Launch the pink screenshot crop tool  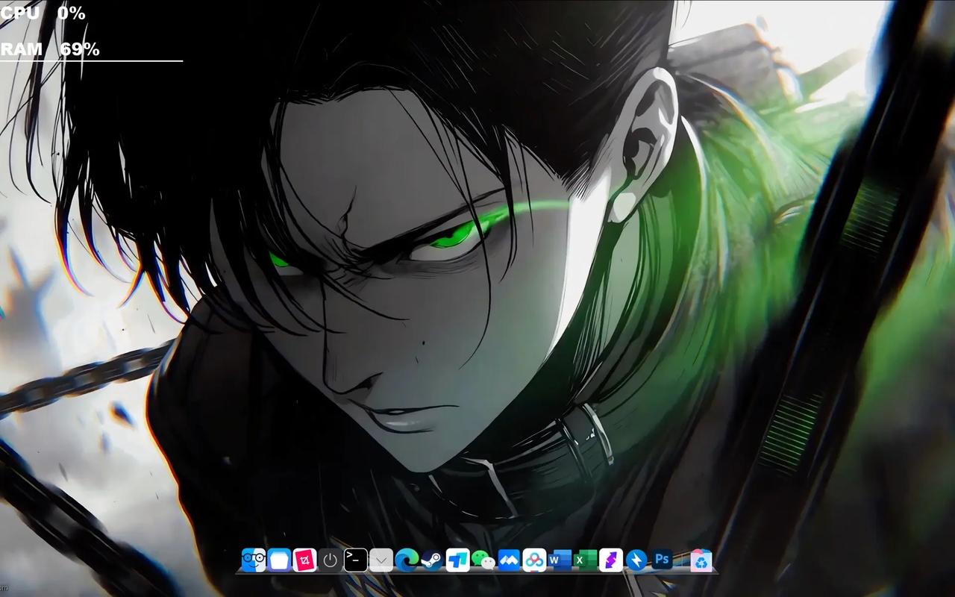pos(304,560)
